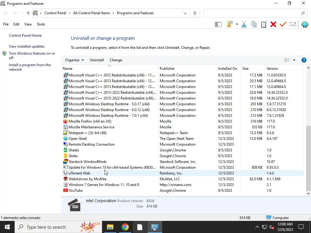Select Mozilla Firefox icon in program list

(x=66, y=121)
